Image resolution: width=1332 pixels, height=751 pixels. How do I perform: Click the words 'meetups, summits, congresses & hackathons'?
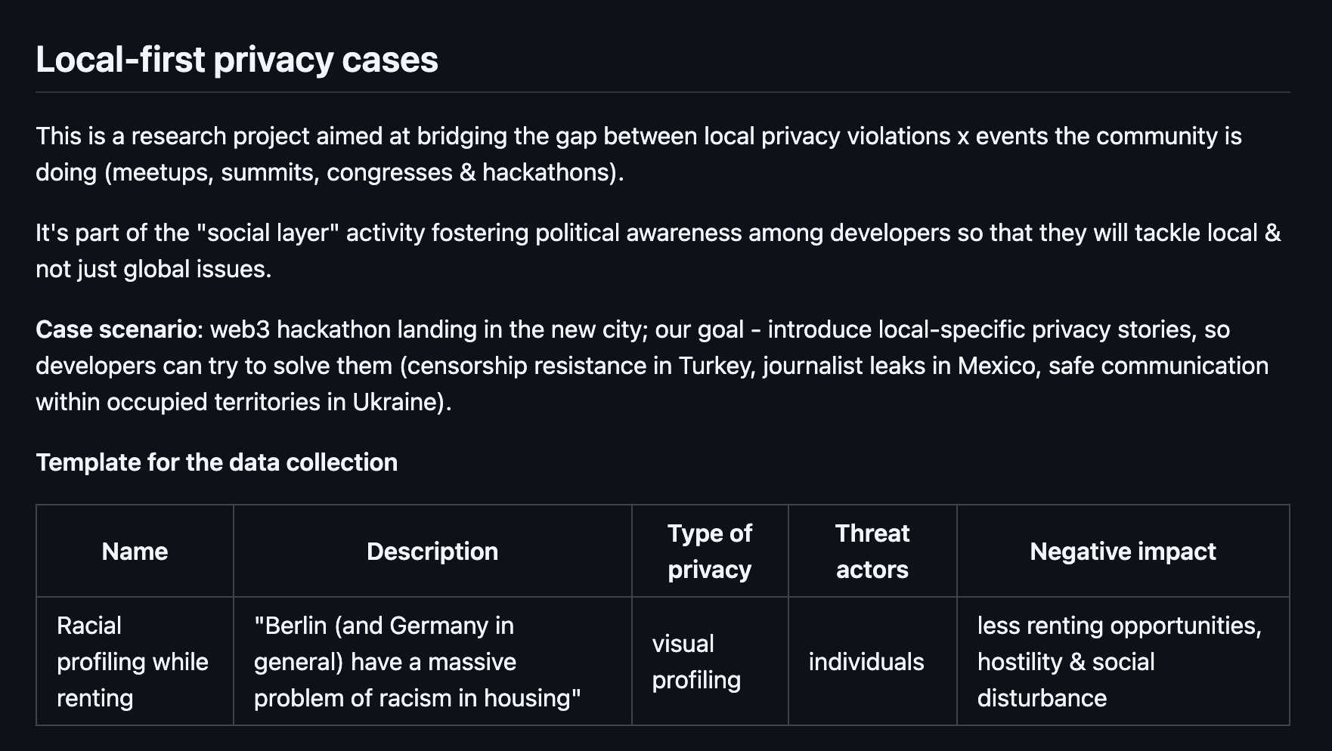[x=361, y=172]
